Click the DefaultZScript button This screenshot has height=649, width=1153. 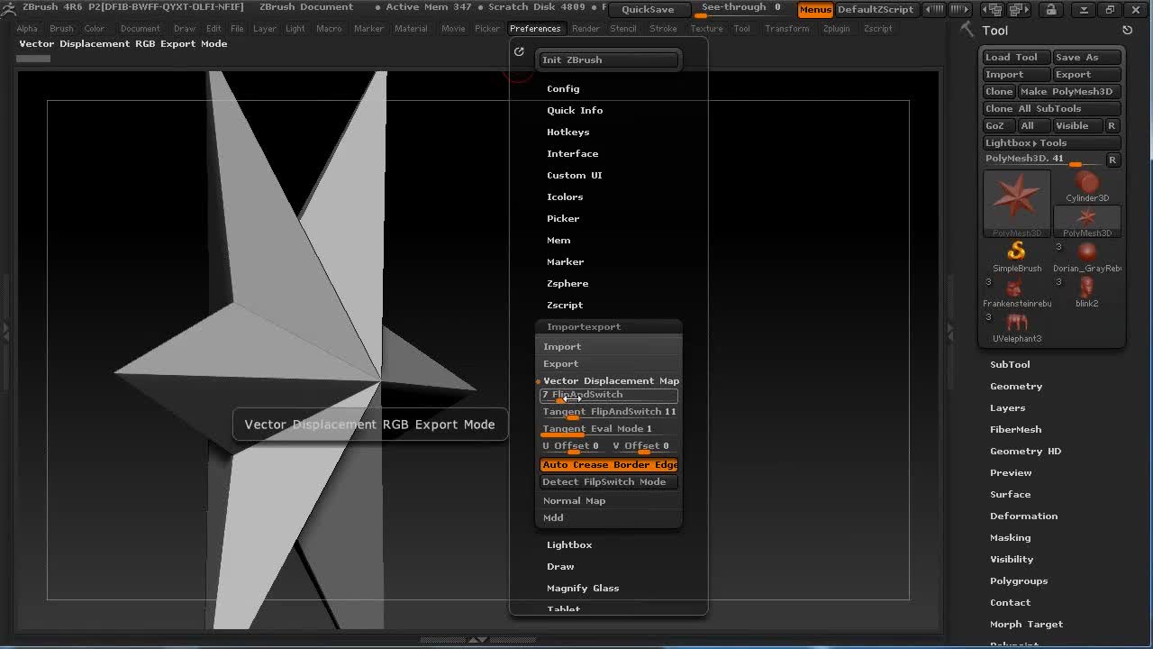pyautogui.click(x=876, y=9)
